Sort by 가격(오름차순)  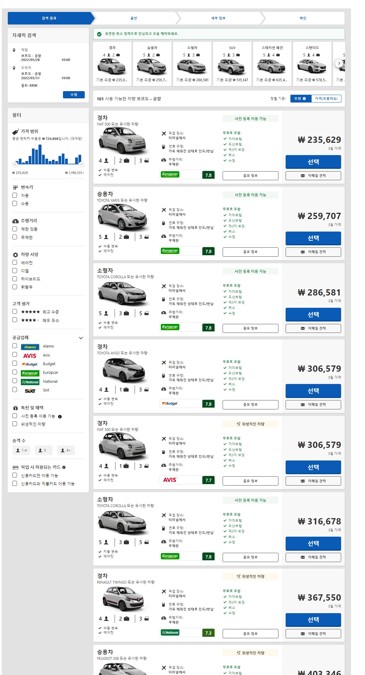coord(326,99)
